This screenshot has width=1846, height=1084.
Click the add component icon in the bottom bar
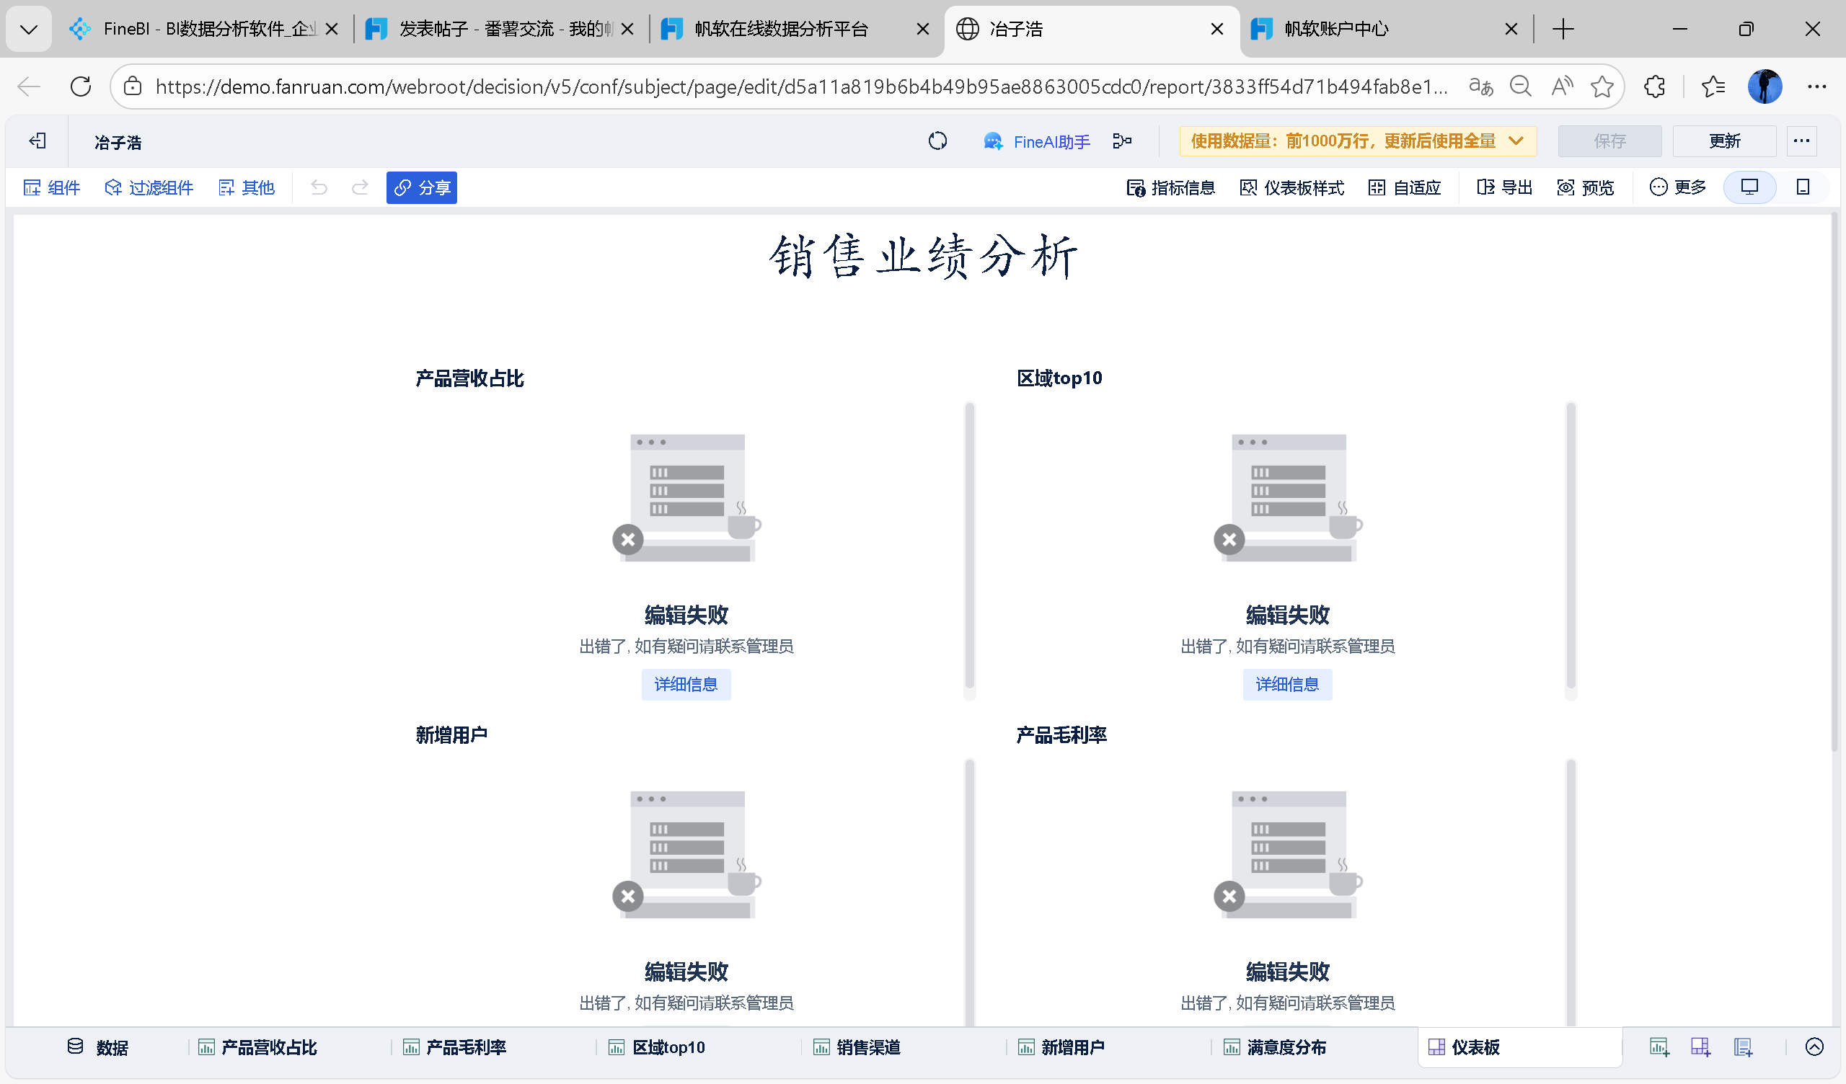tap(1659, 1047)
